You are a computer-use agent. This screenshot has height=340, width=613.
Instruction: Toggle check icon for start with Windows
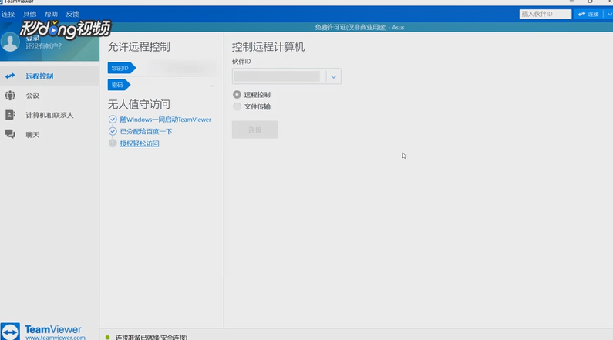point(113,120)
